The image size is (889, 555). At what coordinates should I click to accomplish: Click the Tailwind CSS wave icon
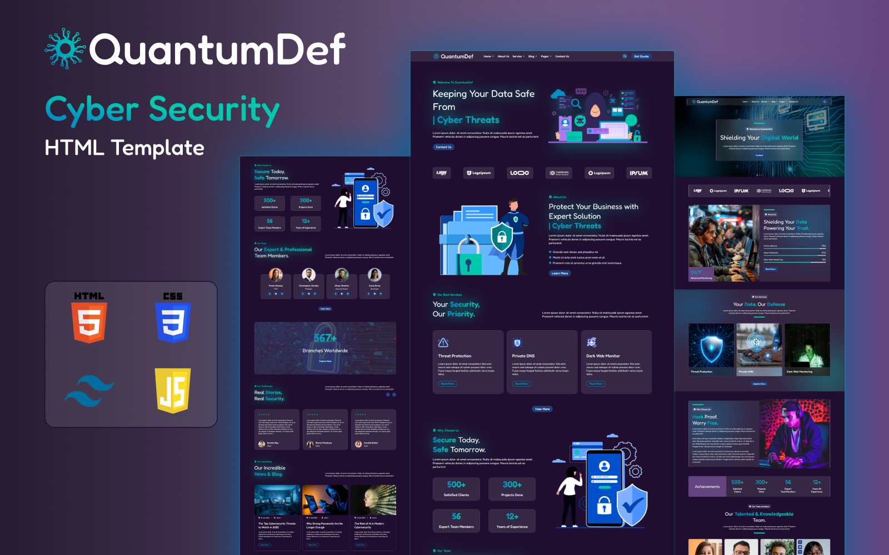(x=89, y=391)
